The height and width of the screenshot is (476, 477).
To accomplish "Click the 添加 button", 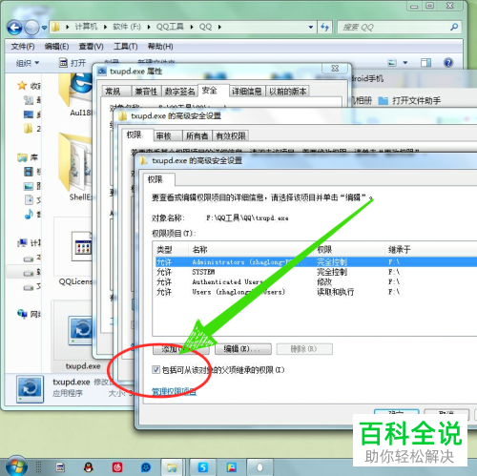I will pyautogui.click(x=180, y=349).
